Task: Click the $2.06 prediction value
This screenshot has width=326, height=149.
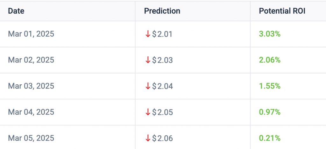Action: coord(162,138)
